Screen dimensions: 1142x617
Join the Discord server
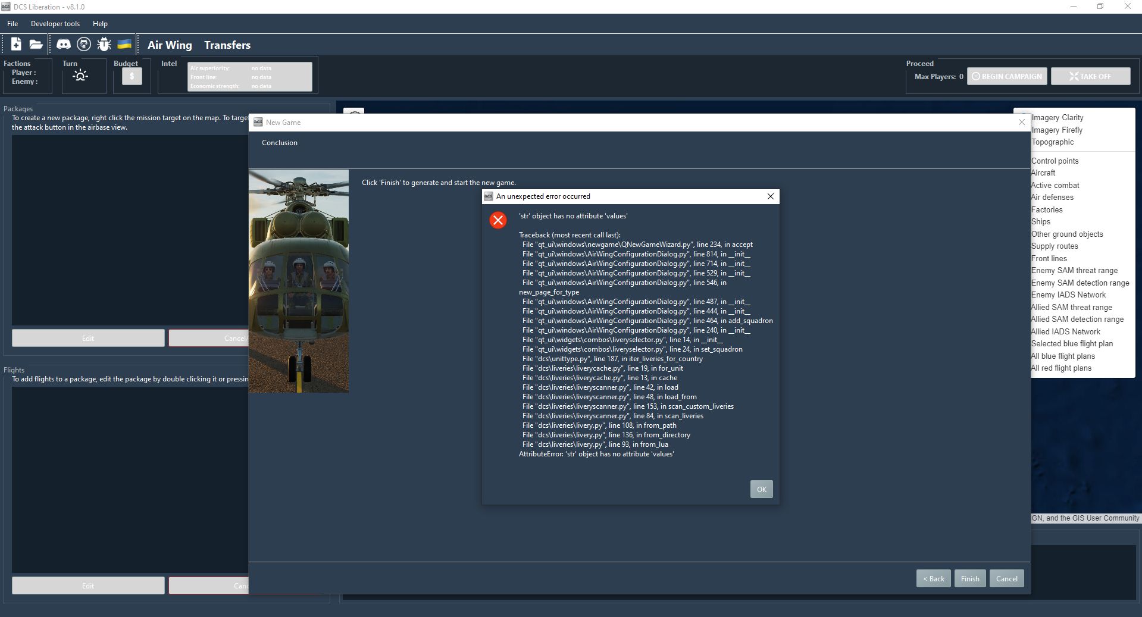pos(64,44)
